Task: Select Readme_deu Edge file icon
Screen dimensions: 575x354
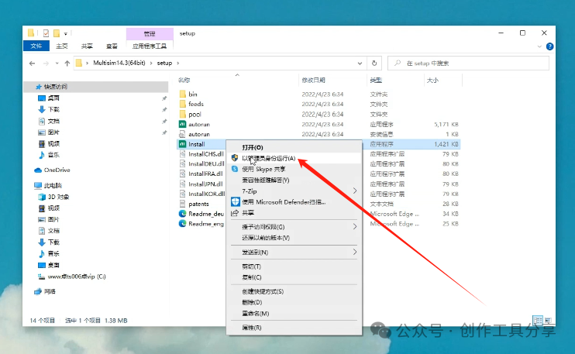Action: point(182,214)
